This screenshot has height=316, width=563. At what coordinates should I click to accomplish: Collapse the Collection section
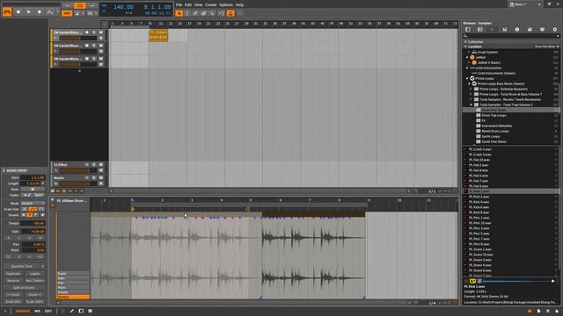(465, 42)
